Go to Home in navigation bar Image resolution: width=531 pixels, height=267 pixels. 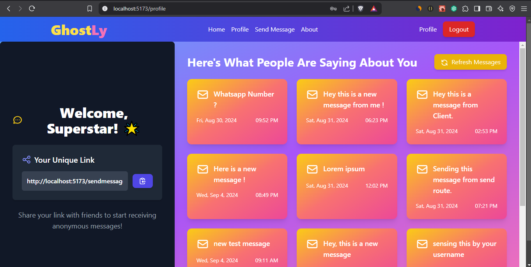(x=216, y=30)
